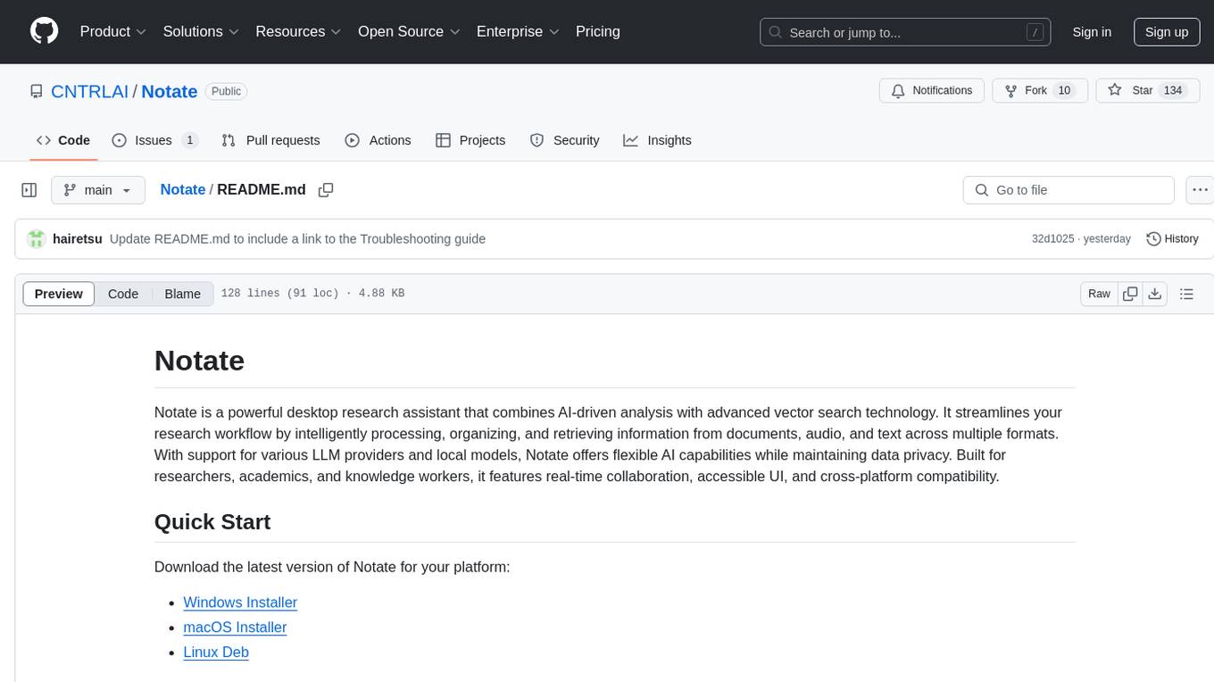Open the Raw file view
The width and height of the screenshot is (1214, 682).
[1099, 294]
